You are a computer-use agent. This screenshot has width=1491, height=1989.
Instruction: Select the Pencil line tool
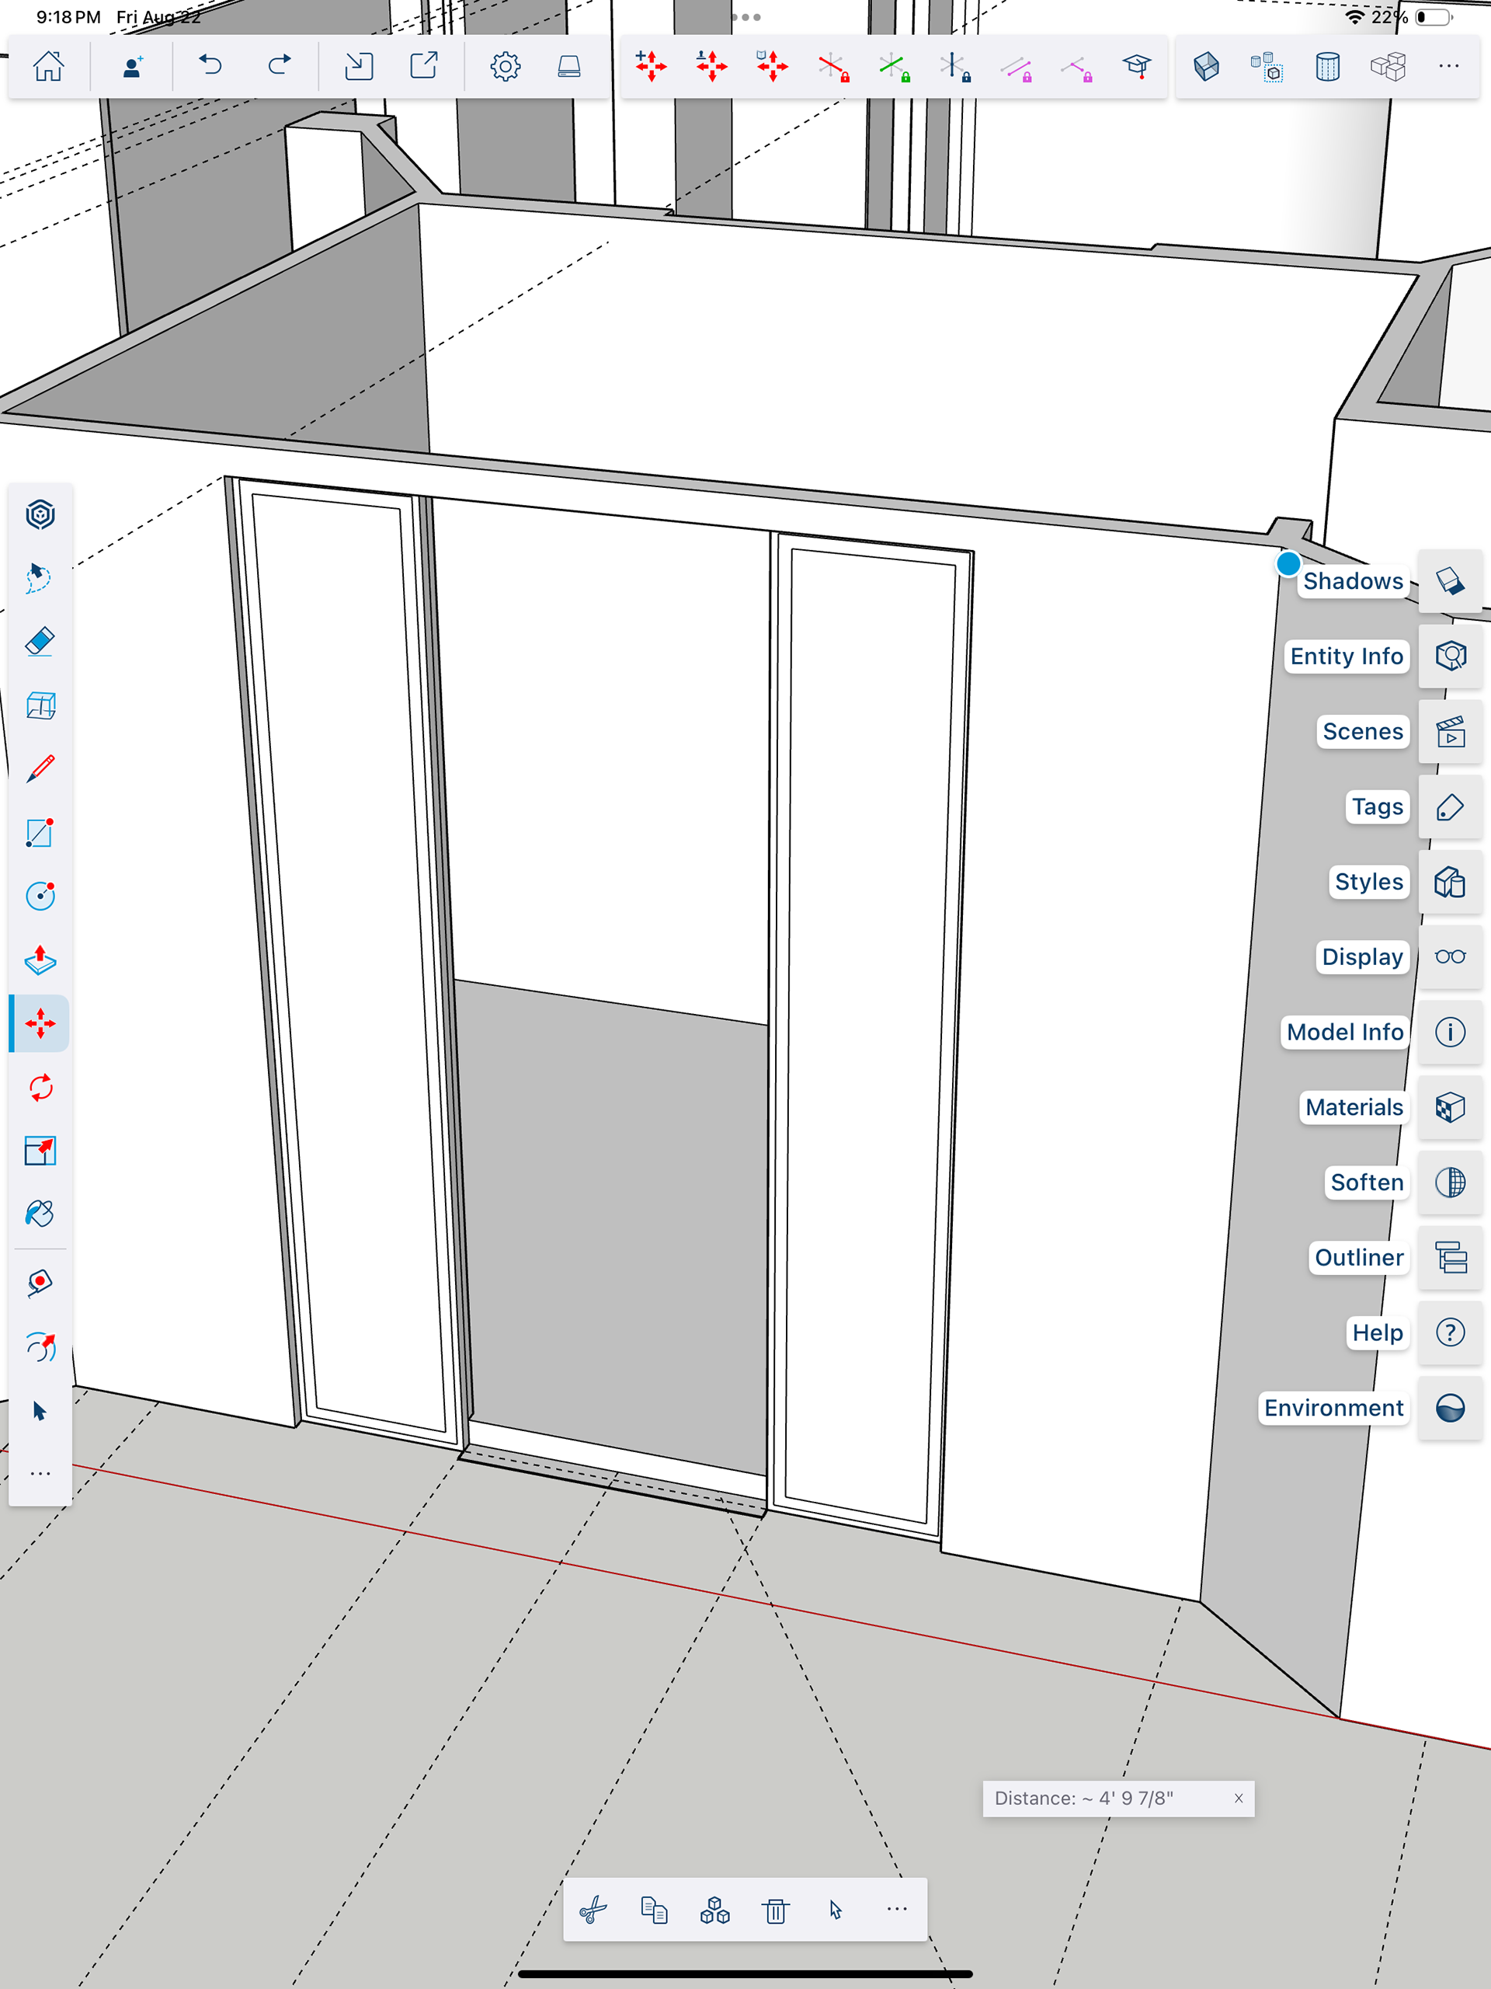tap(40, 769)
